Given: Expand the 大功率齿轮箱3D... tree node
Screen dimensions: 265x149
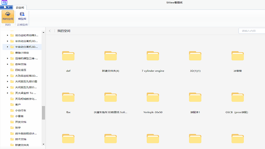Looking at the screenshot, I should pos(7,76).
